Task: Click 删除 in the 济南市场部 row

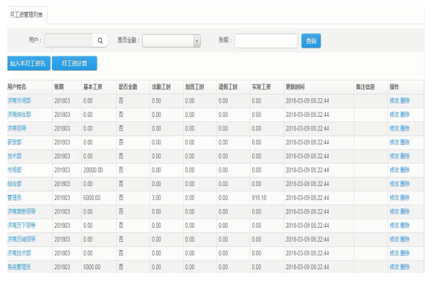Action: [405, 100]
